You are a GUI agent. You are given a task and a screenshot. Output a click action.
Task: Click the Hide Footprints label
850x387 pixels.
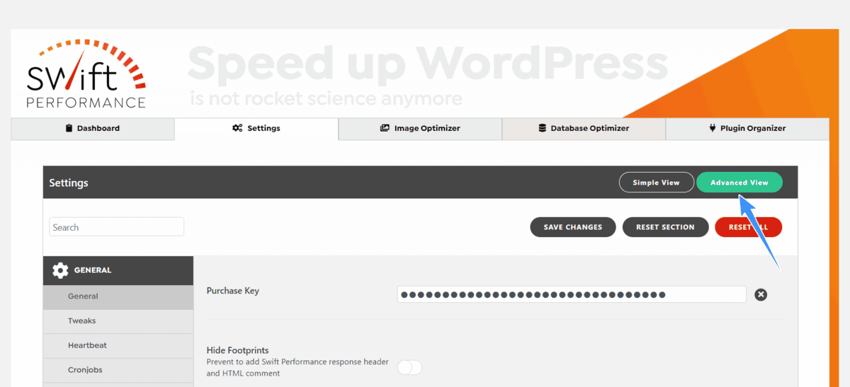click(x=237, y=350)
